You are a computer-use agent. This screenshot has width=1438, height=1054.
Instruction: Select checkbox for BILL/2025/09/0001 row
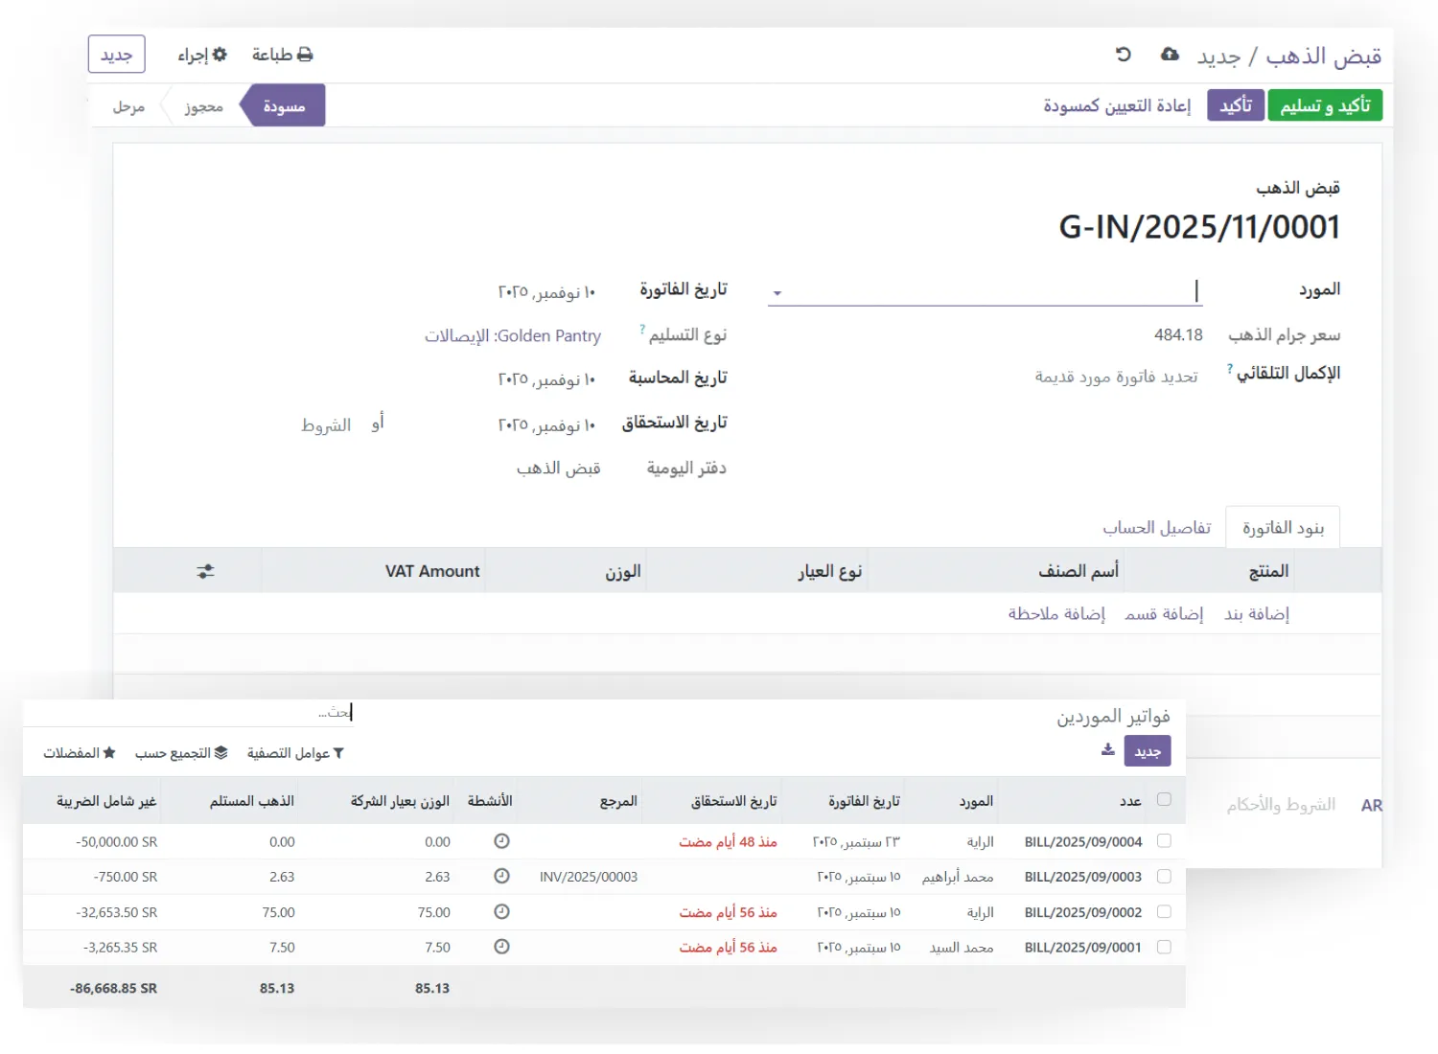pos(1164,947)
